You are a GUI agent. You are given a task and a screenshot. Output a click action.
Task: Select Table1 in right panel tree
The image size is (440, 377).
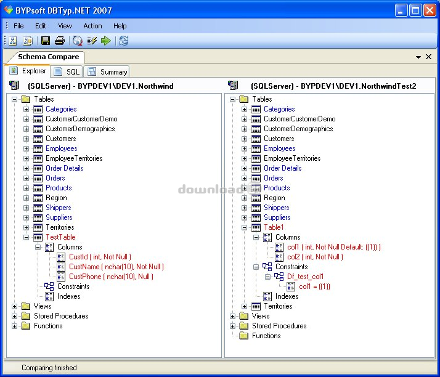pos(274,227)
